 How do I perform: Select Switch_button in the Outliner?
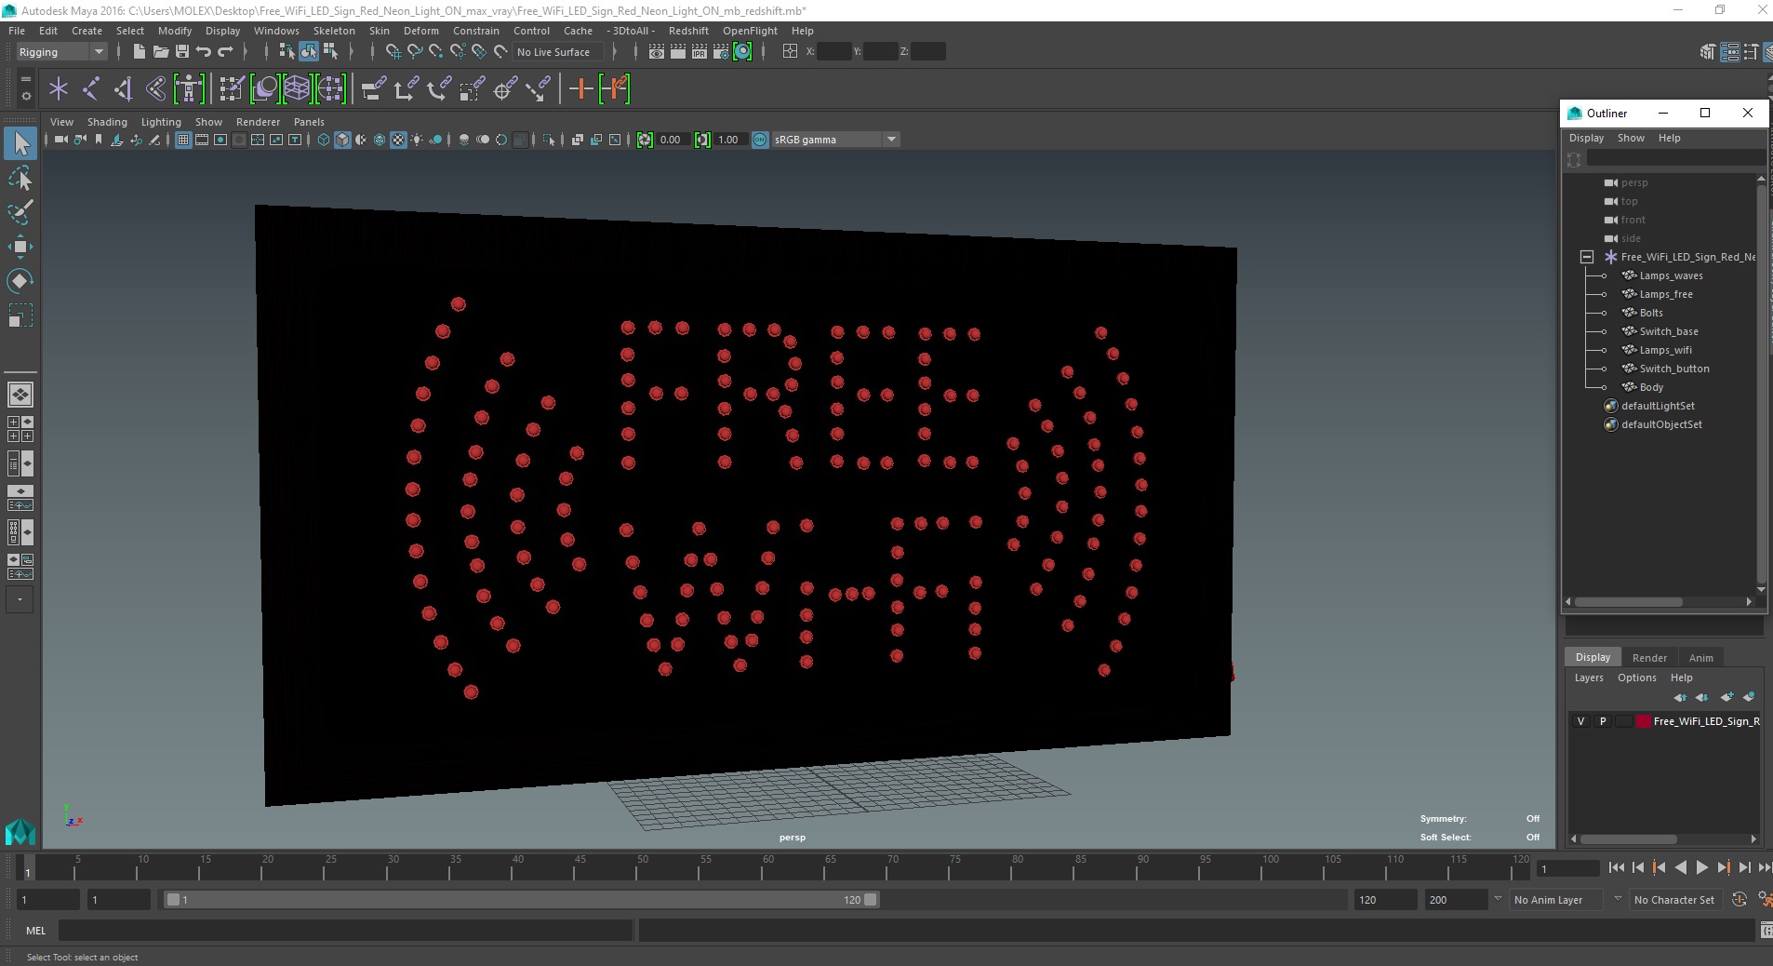1673,369
